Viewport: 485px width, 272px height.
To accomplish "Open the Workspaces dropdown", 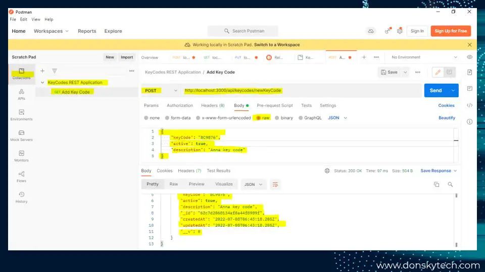I will click(51, 31).
